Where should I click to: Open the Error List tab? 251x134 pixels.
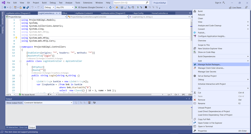[24, 127]
